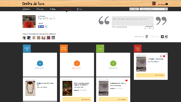This screenshot has height=102, width=181.
Task: Click the blue plus adicione icon
Action: tap(40, 63)
